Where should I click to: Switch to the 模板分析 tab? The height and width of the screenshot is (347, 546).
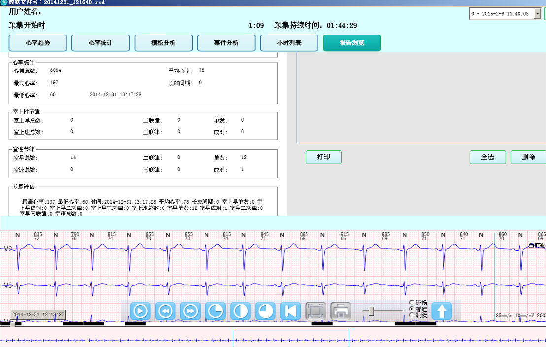coord(163,43)
